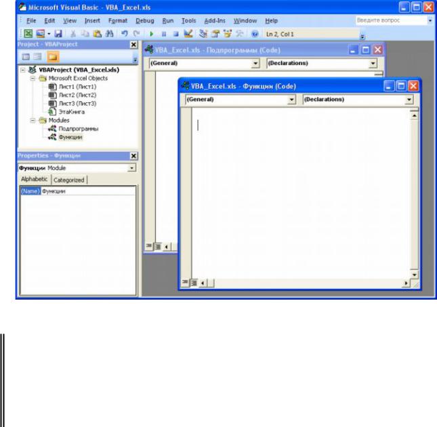Click View Object icon in Project pane
This screenshot has width=437, height=427.
[38, 57]
